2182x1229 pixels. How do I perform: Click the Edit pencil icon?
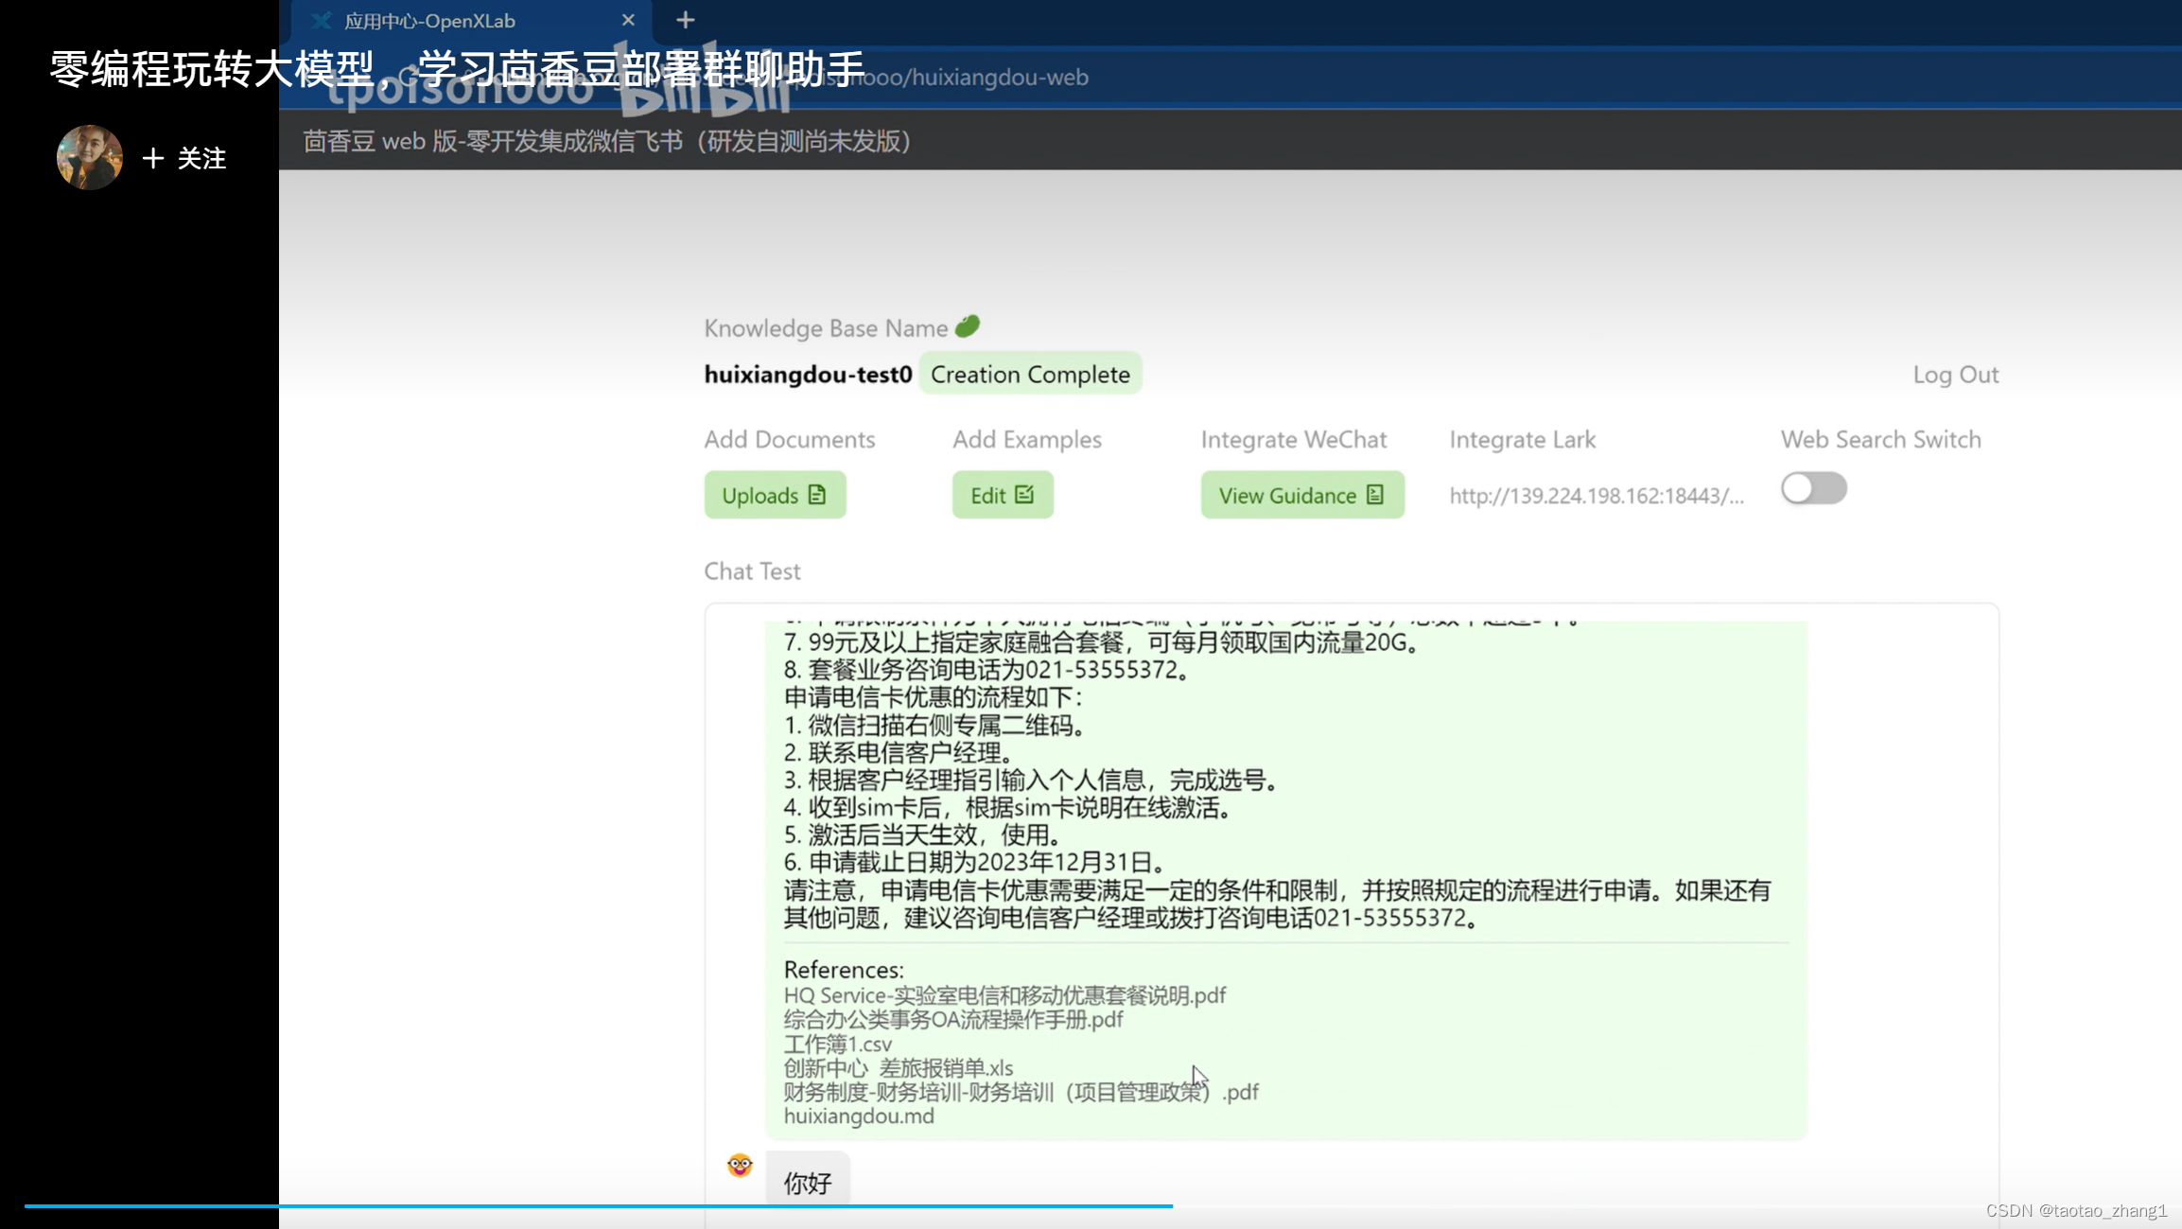[1024, 495]
